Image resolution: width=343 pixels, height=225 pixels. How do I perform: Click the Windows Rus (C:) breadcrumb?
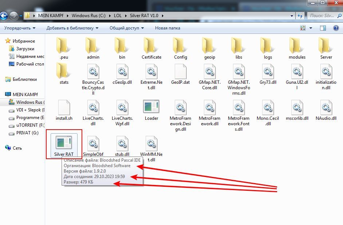88,16
